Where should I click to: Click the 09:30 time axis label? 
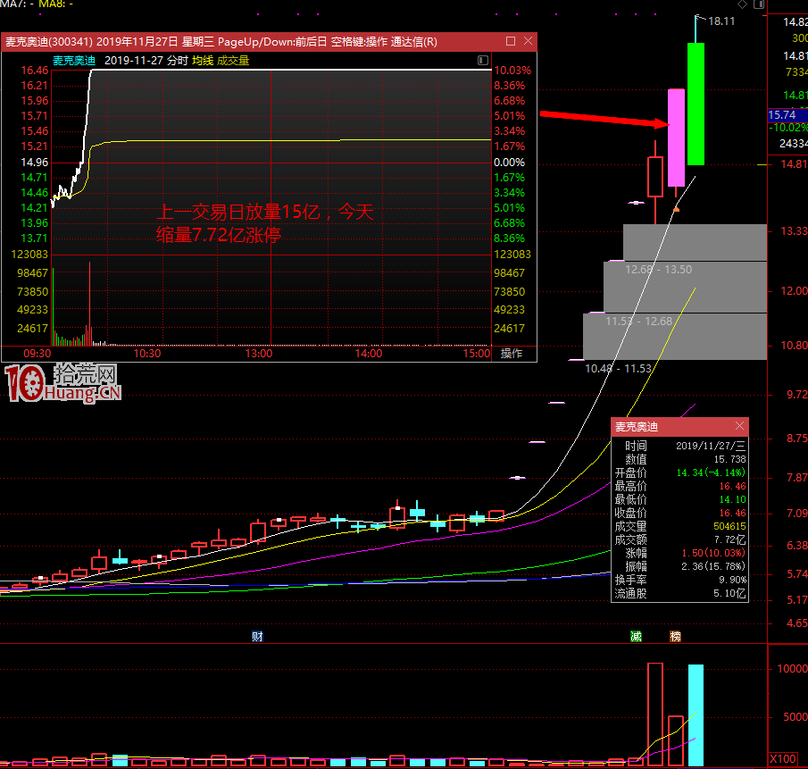[x=37, y=354]
